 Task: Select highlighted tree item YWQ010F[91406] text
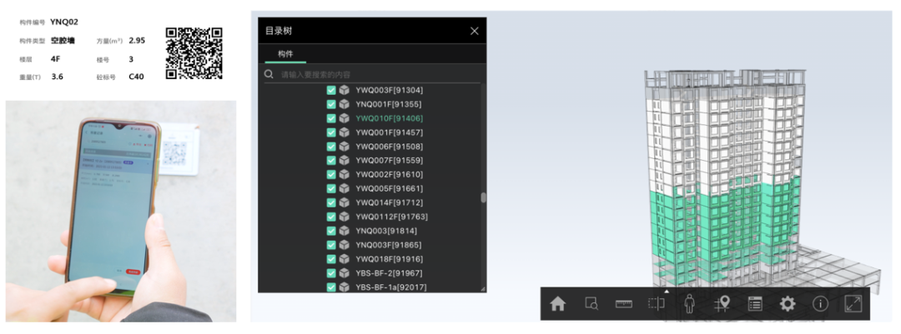click(389, 118)
